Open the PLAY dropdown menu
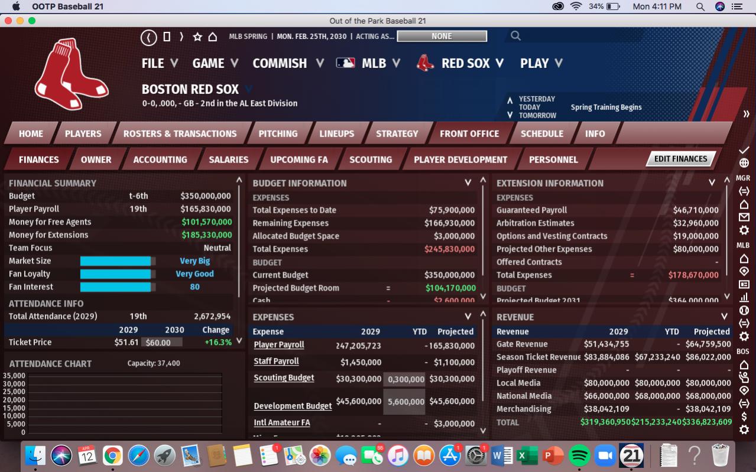The width and height of the screenshot is (756, 472). point(541,63)
